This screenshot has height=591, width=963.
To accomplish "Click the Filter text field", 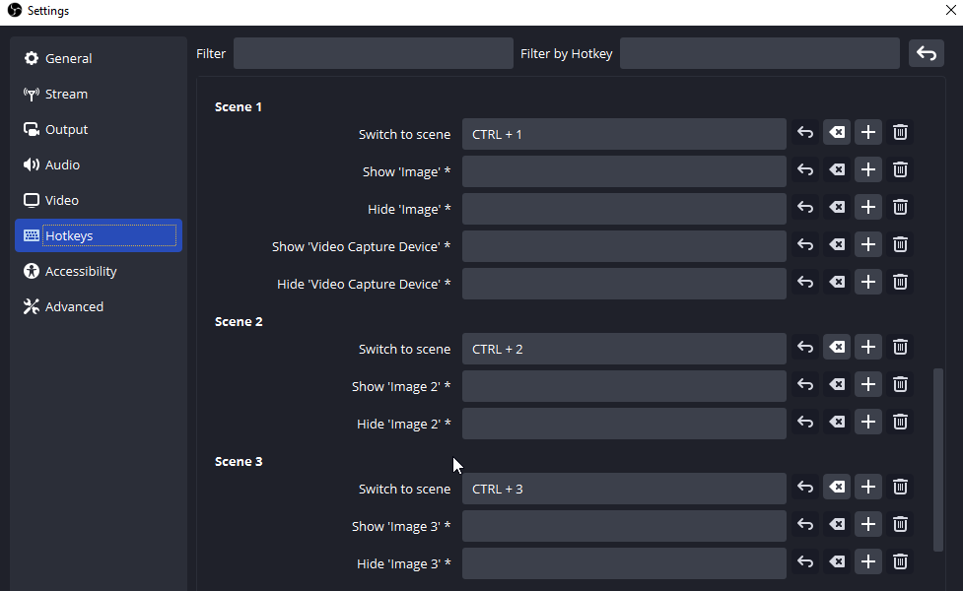I will click(x=373, y=53).
